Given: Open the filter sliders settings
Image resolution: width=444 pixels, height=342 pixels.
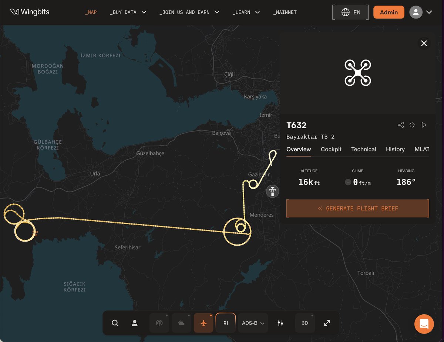Looking at the screenshot, I should click(280, 323).
